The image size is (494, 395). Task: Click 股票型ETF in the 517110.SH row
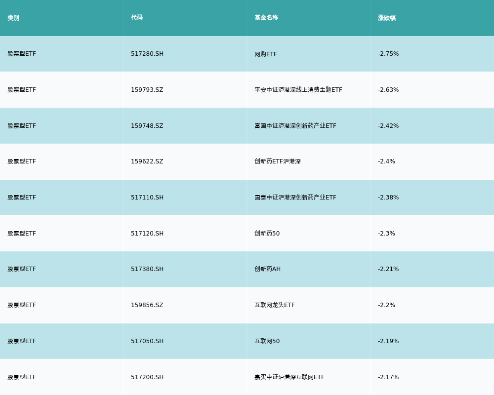click(22, 197)
